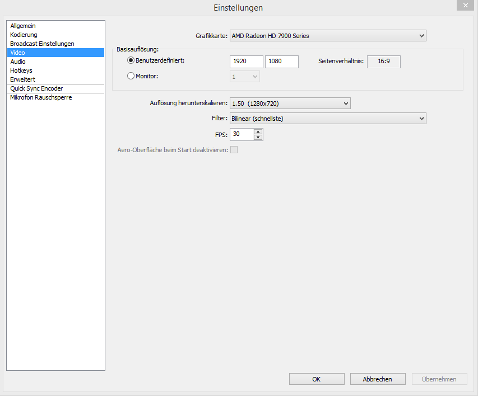Image resolution: width=478 pixels, height=396 pixels.
Task: Click the Grafikkarte label text
Action: [212, 36]
